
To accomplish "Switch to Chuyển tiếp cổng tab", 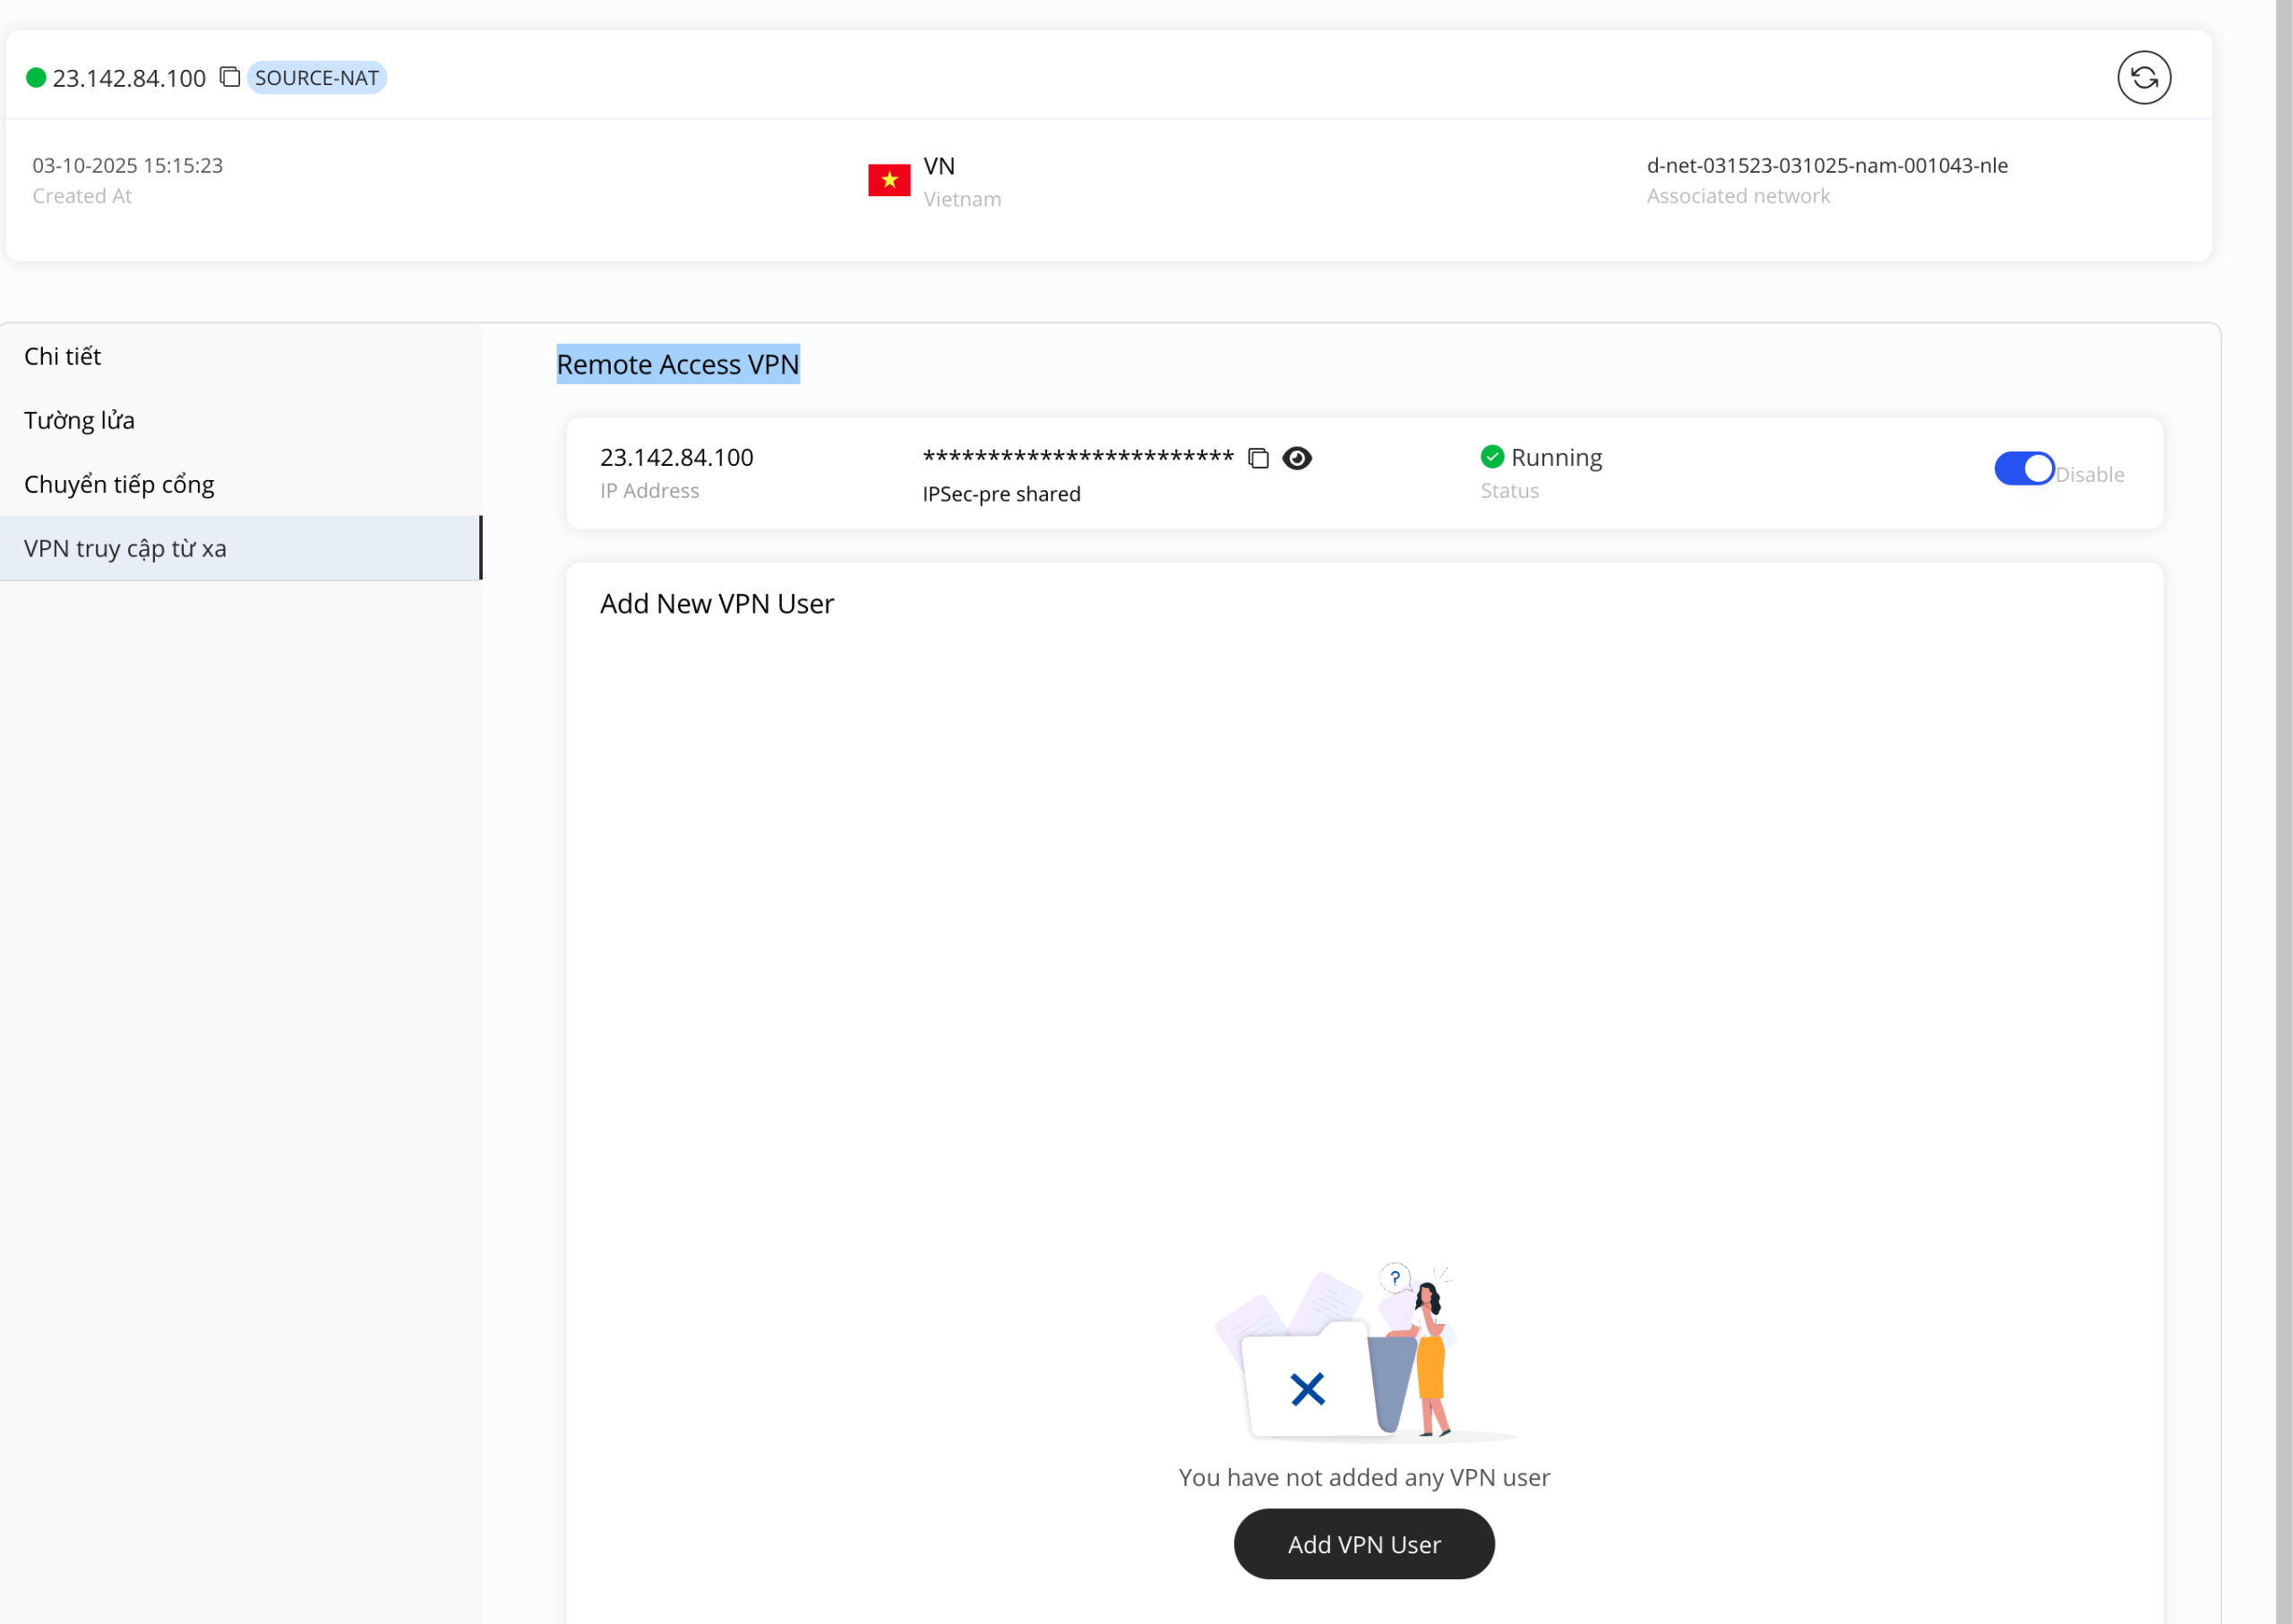I will coord(119,484).
